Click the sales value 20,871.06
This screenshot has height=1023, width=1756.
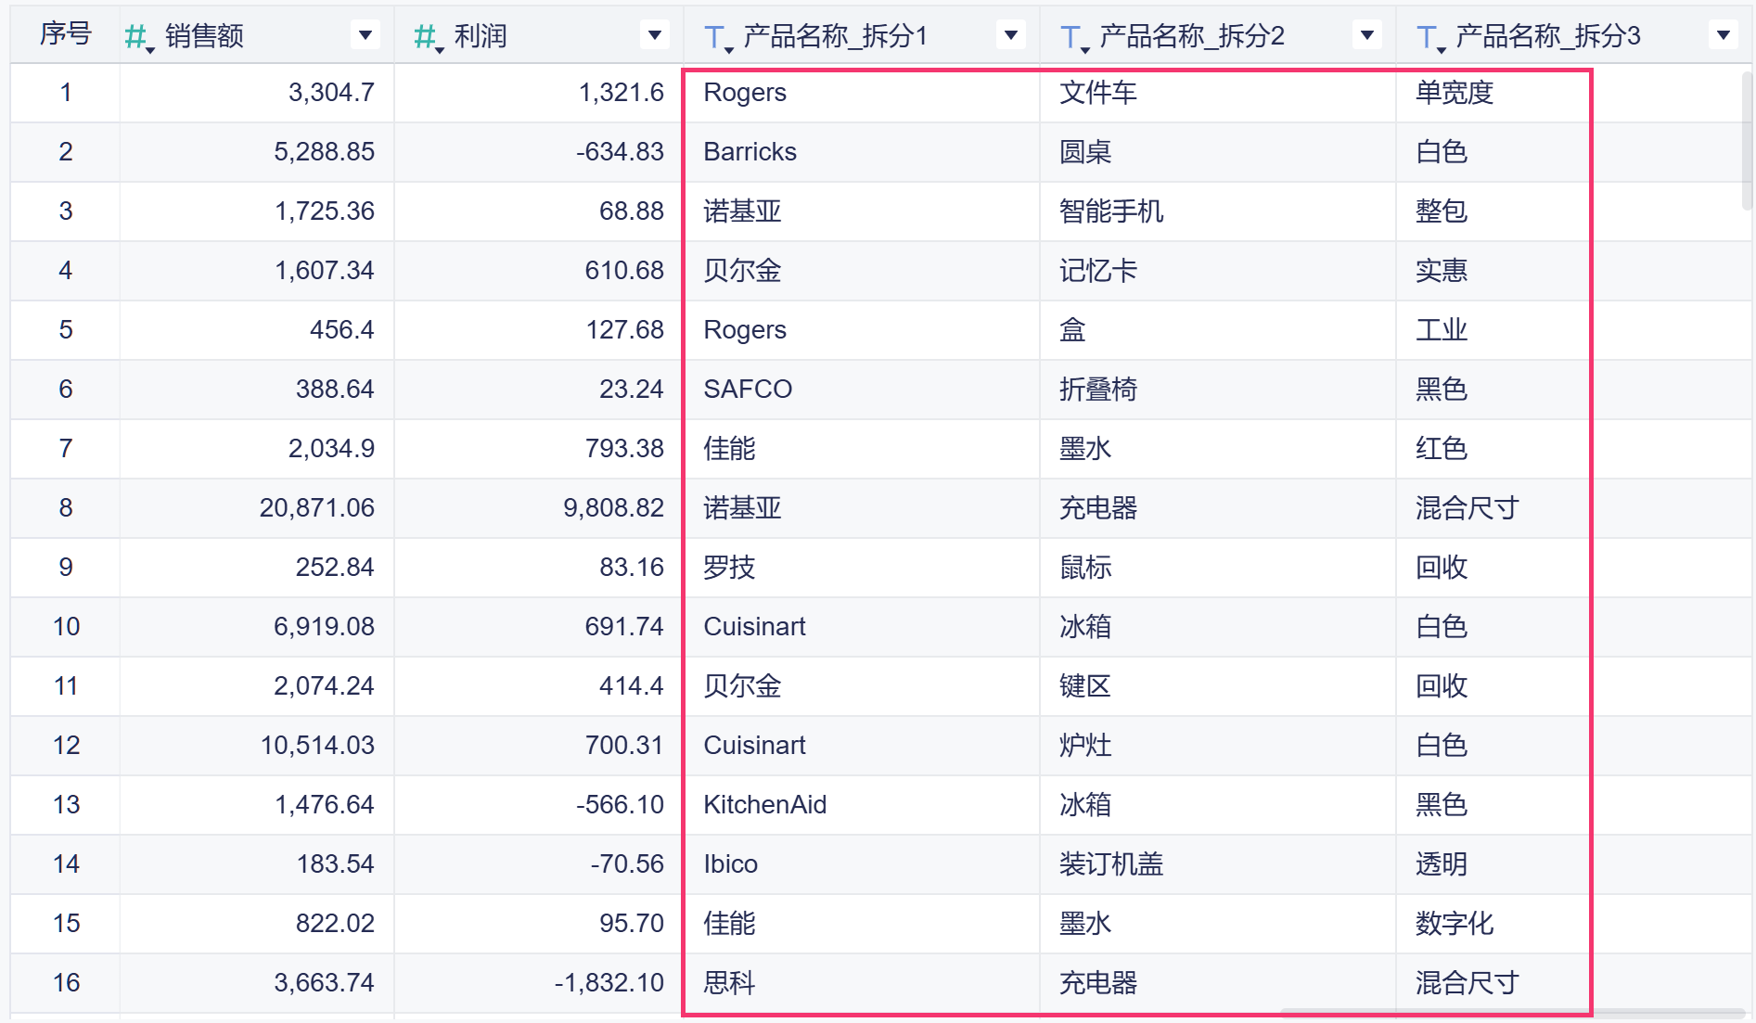pos(316,508)
